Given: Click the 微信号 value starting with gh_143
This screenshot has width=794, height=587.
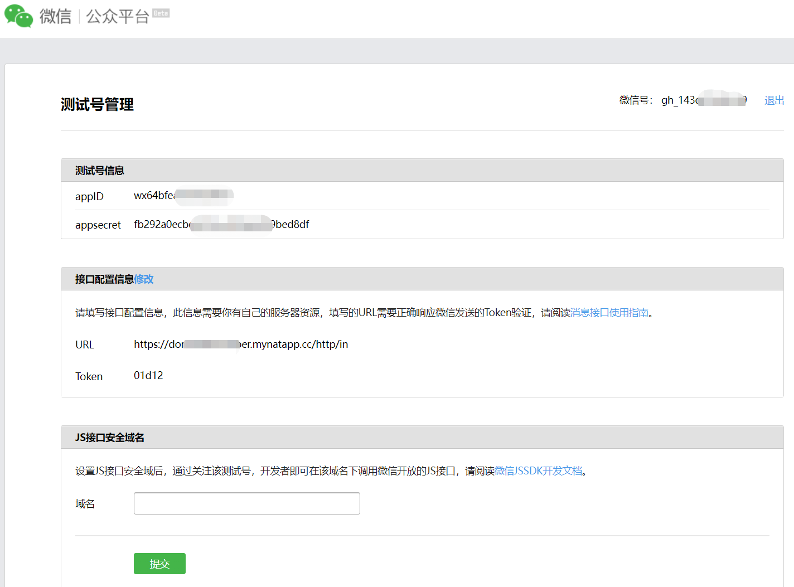Looking at the screenshot, I should pos(704,100).
